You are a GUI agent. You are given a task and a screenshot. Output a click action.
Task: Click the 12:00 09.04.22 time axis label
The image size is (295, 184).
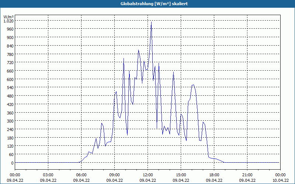[x=148, y=178]
